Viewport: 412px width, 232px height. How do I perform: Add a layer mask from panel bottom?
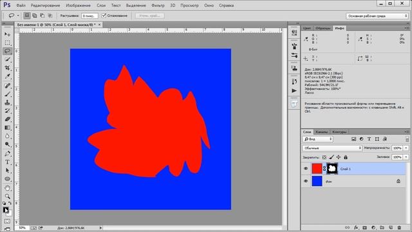[365, 227]
